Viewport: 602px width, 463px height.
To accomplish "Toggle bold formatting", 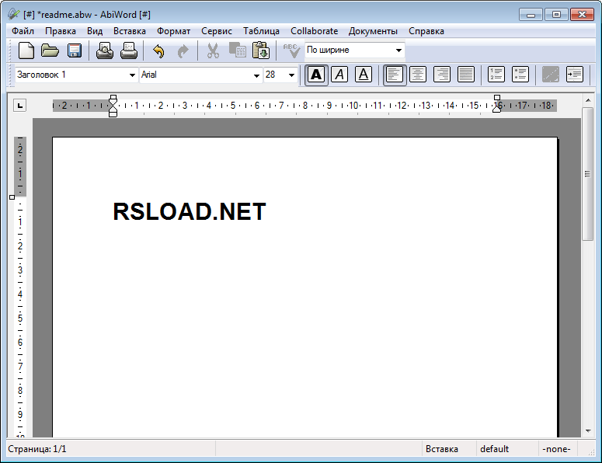I will [x=316, y=75].
